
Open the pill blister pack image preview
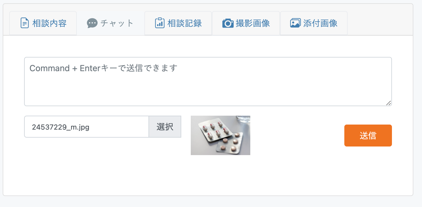[221, 135]
